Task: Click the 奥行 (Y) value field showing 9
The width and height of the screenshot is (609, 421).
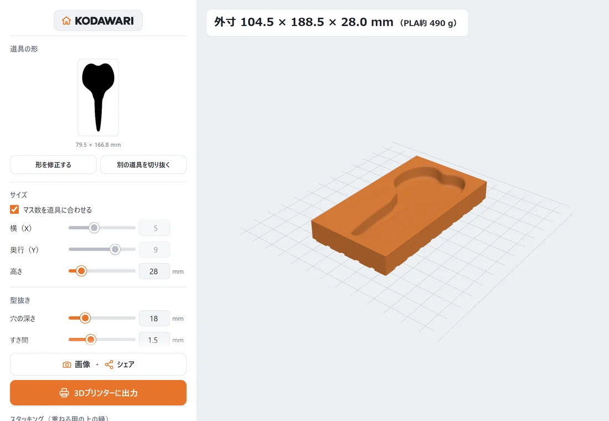Action: point(154,250)
